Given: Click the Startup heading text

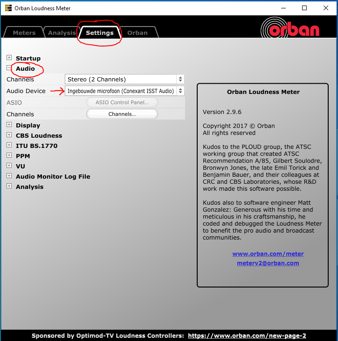Looking at the screenshot, I should (x=28, y=58).
